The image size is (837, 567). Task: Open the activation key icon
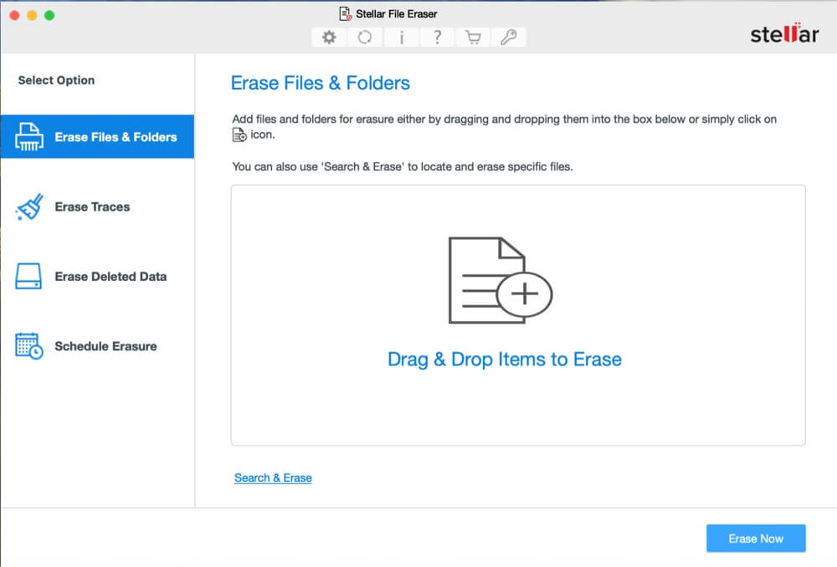(x=509, y=37)
